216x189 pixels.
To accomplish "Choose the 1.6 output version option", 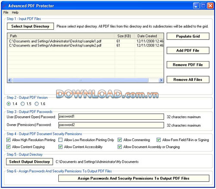I will 37,104.
